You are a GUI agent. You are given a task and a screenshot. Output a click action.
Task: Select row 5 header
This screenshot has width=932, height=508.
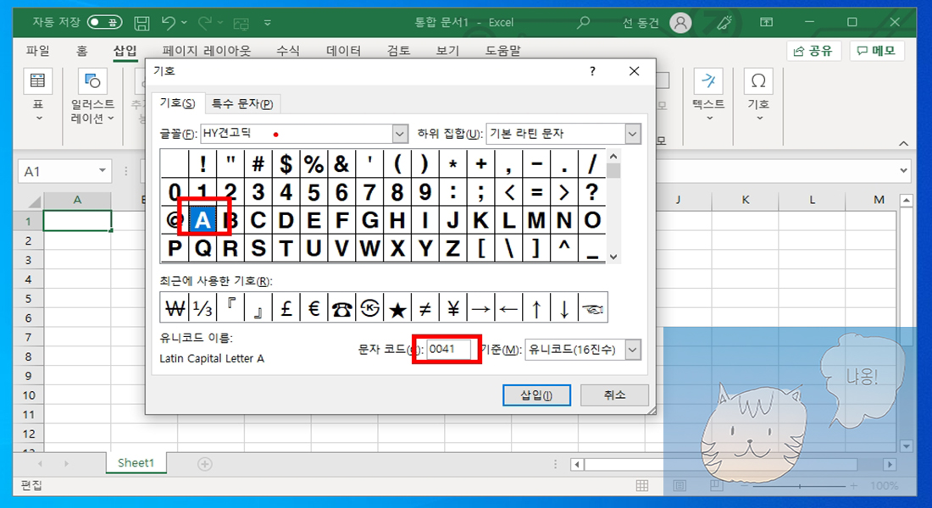point(28,298)
